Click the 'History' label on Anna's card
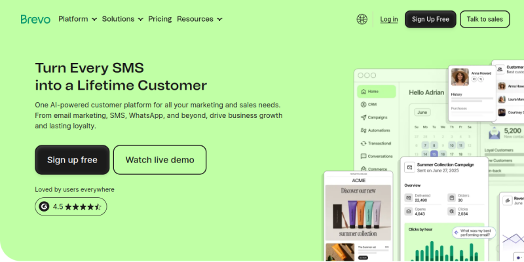This screenshot has width=524, height=262. 457,94
